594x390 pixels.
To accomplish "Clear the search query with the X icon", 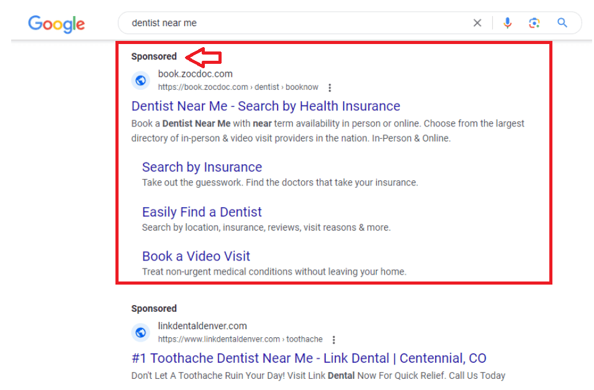I will [477, 22].
